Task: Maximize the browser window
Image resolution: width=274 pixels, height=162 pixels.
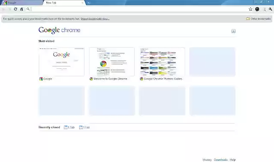Action: point(262,2)
